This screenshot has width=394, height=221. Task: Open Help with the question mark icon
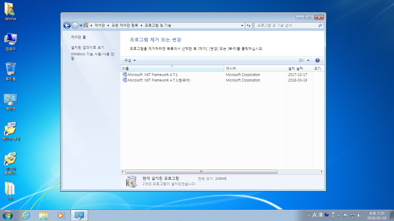[318, 60]
